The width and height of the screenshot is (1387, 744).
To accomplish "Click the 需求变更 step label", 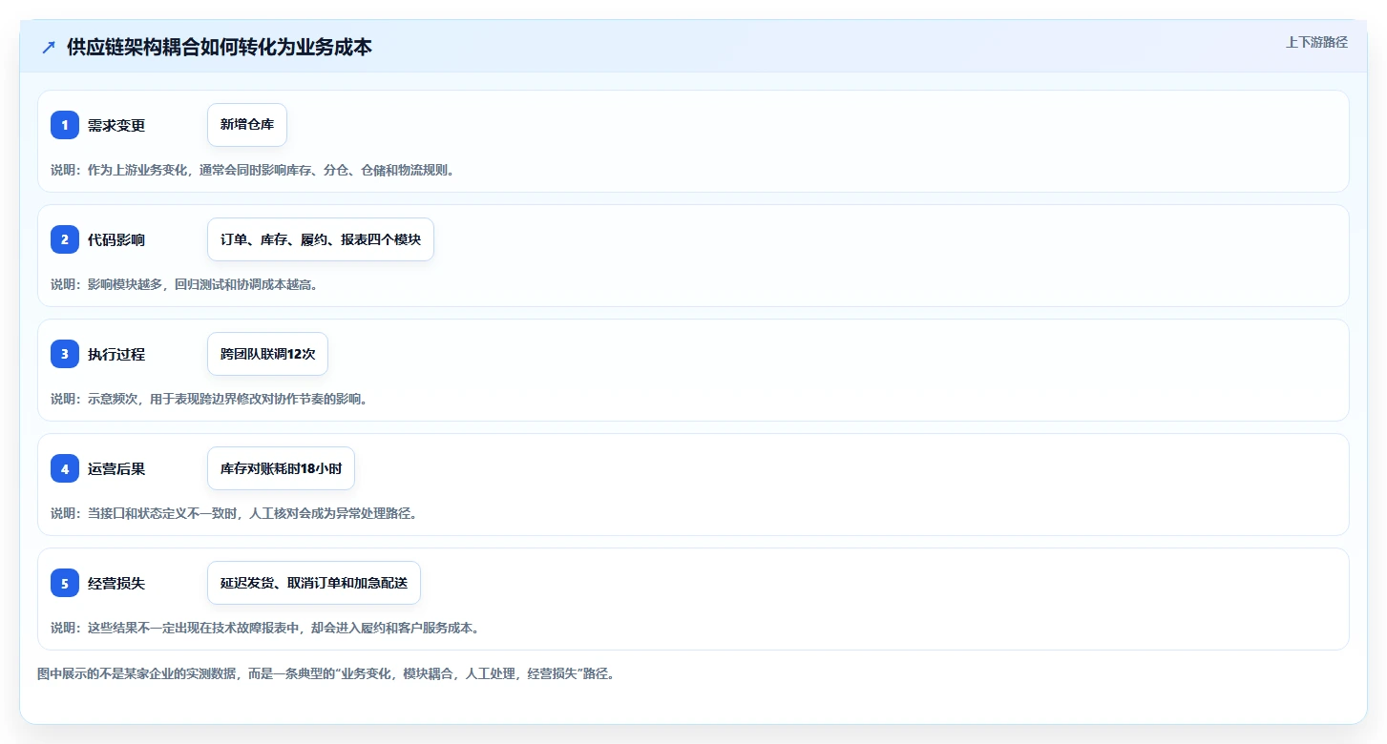I will pos(116,125).
